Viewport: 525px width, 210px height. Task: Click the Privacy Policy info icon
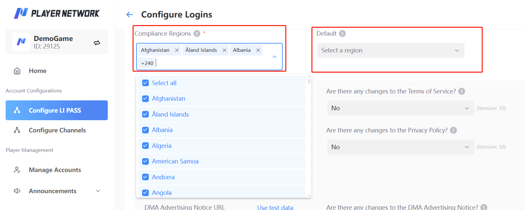pyautogui.click(x=454, y=130)
